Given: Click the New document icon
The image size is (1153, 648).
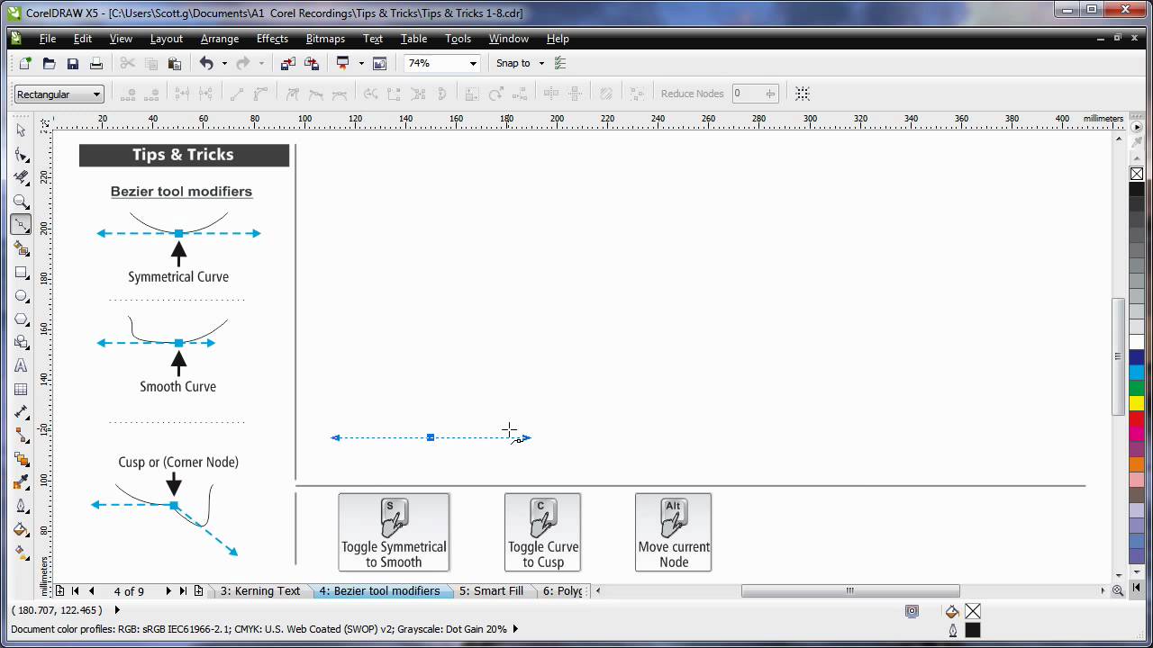Looking at the screenshot, I should pyautogui.click(x=25, y=63).
